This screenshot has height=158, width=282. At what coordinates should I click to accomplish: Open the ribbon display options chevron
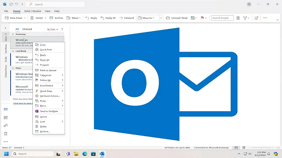pyautogui.click(x=278, y=20)
